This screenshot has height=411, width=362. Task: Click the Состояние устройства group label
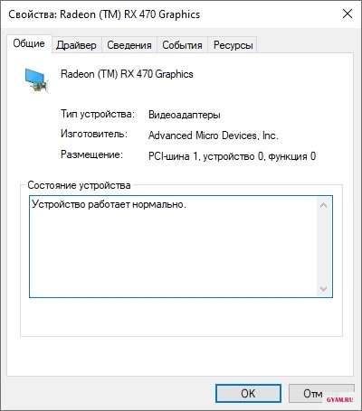point(79,185)
